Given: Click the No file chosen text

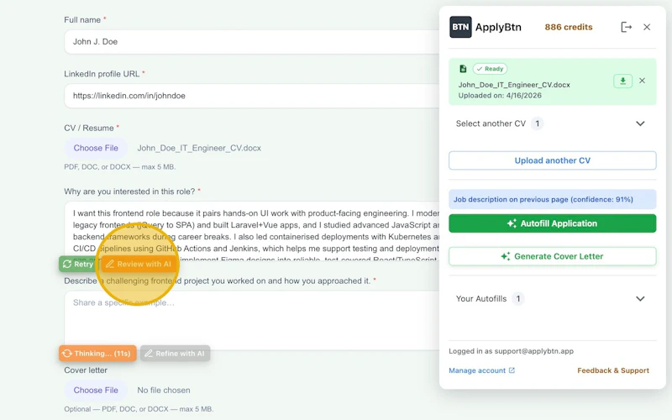Looking at the screenshot, I should tap(164, 390).
